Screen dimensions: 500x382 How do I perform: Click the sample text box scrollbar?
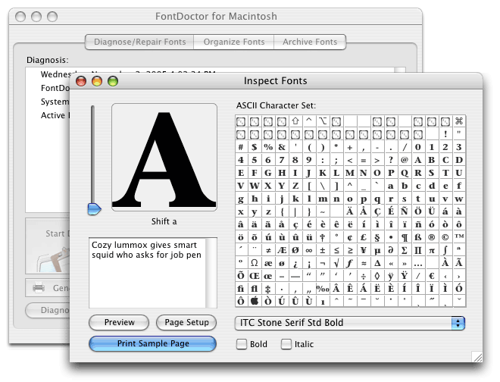pyautogui.click(x=211, y=273)
